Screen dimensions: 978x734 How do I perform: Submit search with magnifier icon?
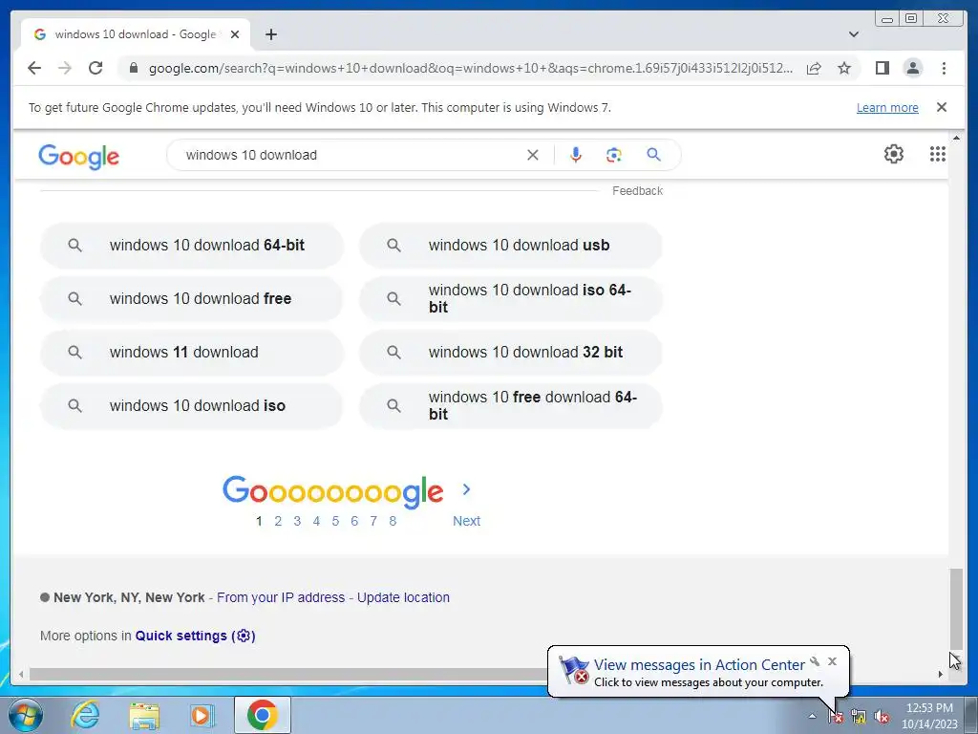click(653, 155)
